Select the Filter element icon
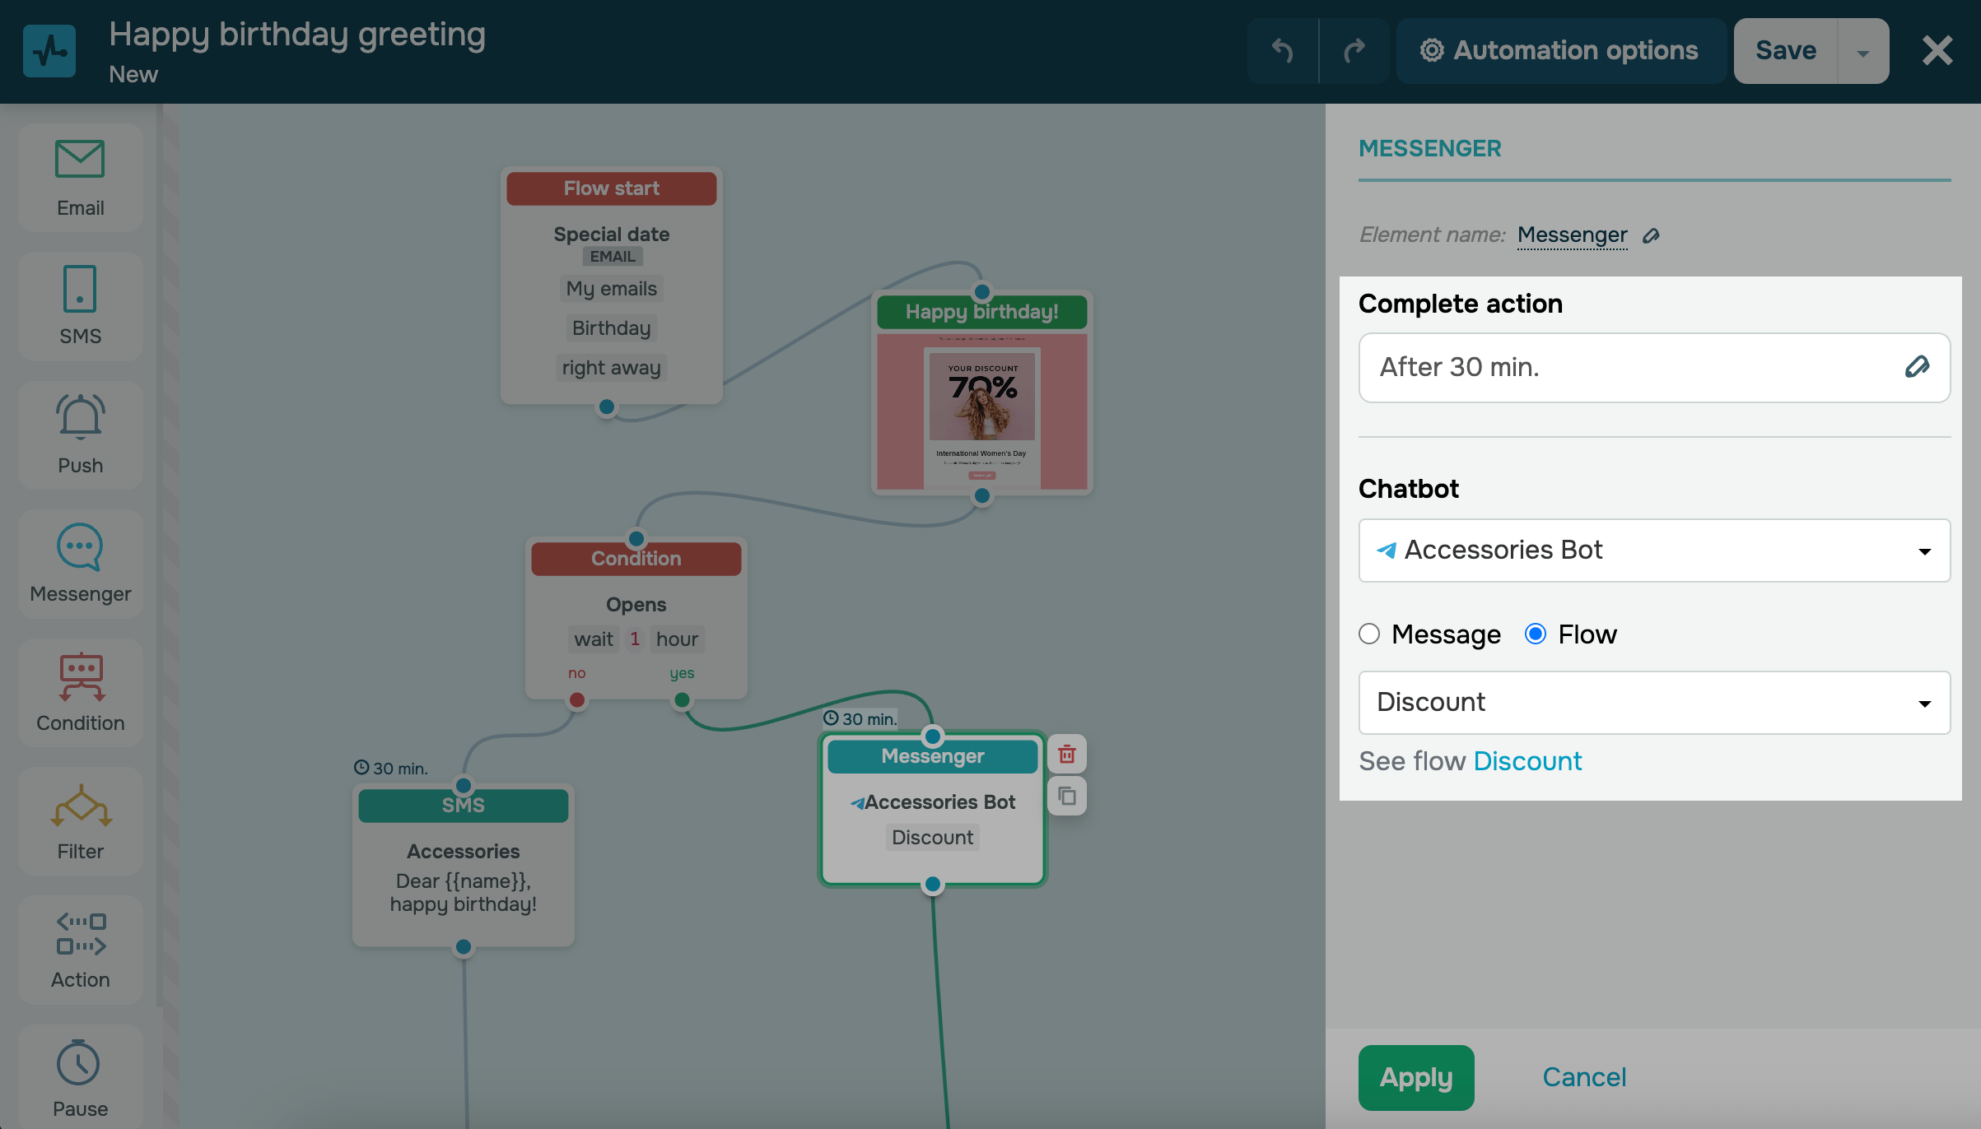The height and width of the screenshot is (1129, 1981). pos(80,806)
